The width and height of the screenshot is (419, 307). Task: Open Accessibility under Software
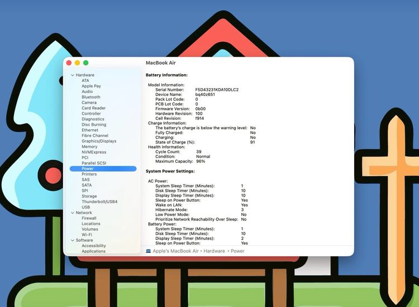(x=94, y=246)
